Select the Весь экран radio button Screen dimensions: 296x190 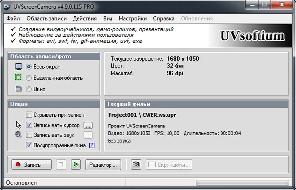29,67
